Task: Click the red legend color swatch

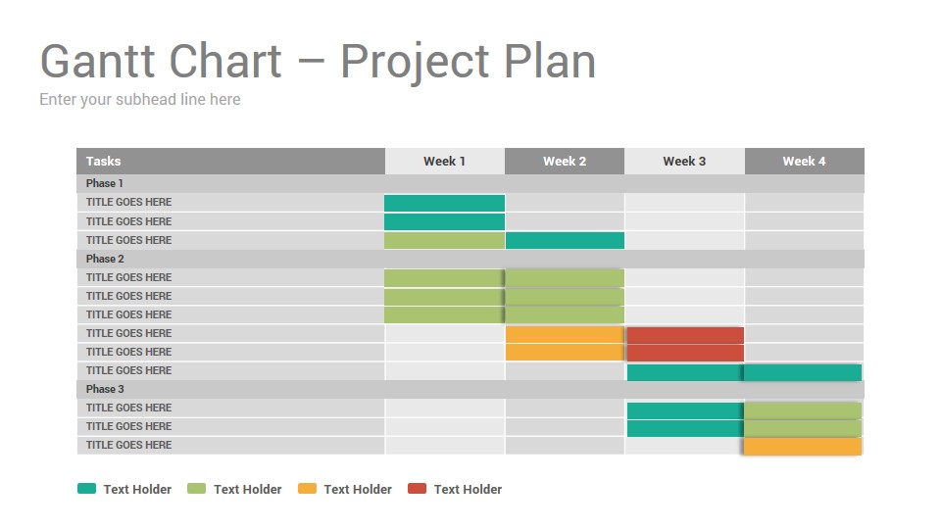Action: click(x=417, y=489)
